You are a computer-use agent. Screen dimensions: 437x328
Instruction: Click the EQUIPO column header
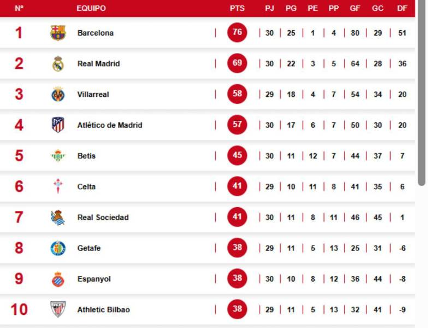[x=91, y=8]
